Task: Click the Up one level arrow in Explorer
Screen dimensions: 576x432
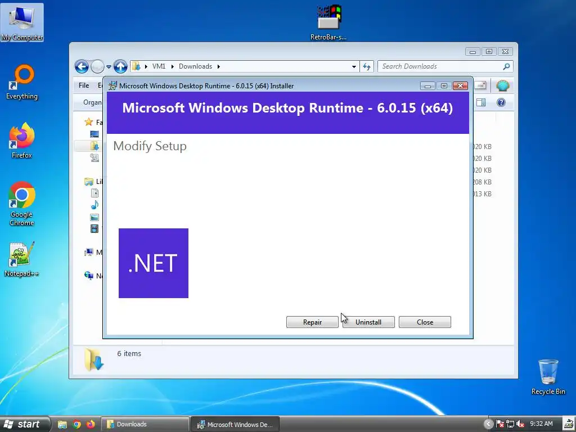Action: pyautogui.click(x=120, y=66)
